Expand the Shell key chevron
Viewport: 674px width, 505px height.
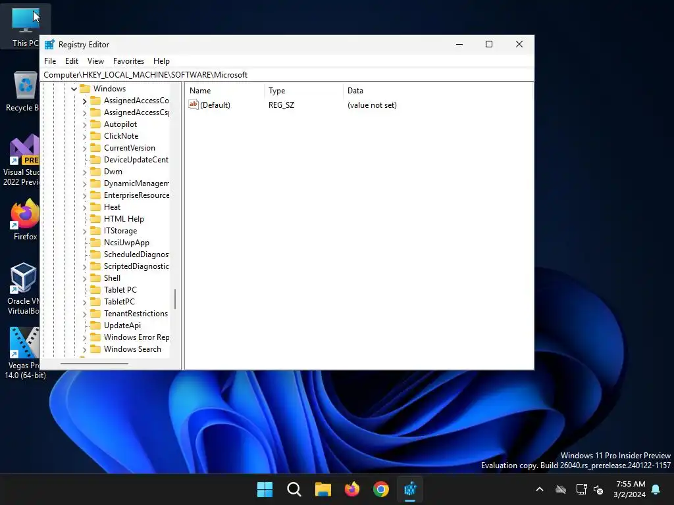coord(84,278)
